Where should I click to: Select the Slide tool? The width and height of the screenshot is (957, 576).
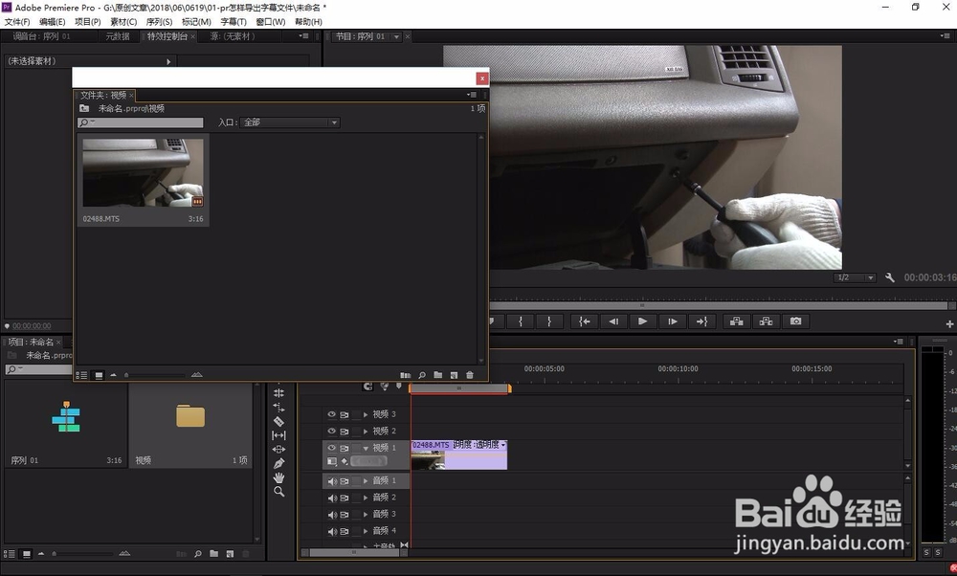click(278, 449)
